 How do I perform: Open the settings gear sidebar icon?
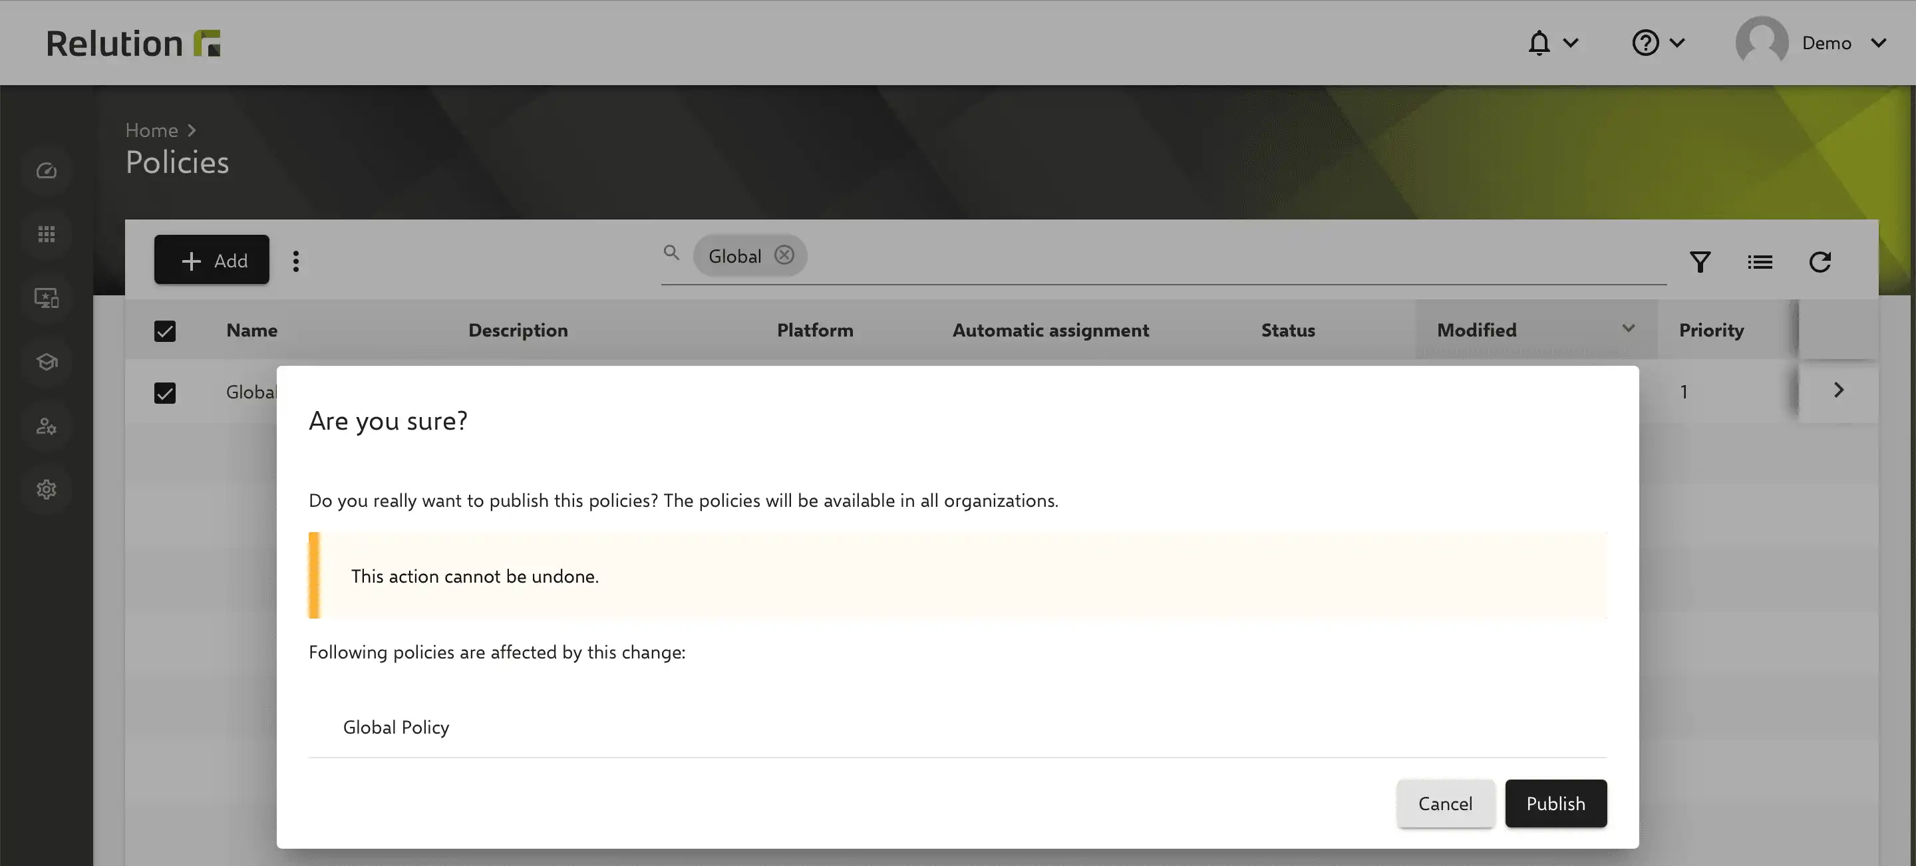pyautogui.click(x=46, y=489)
